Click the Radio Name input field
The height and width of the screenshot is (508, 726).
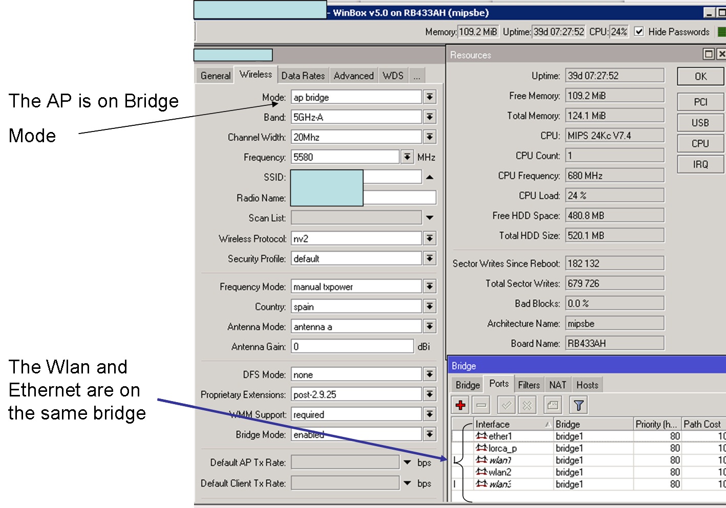pos(364,197)
